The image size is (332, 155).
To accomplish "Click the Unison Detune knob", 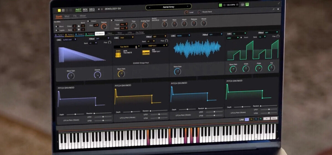I will 104,27.
